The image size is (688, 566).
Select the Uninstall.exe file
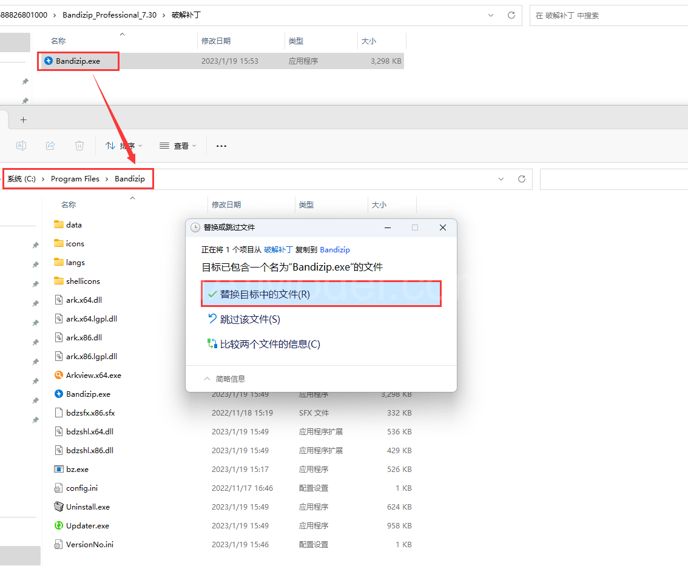pos(82,507)
